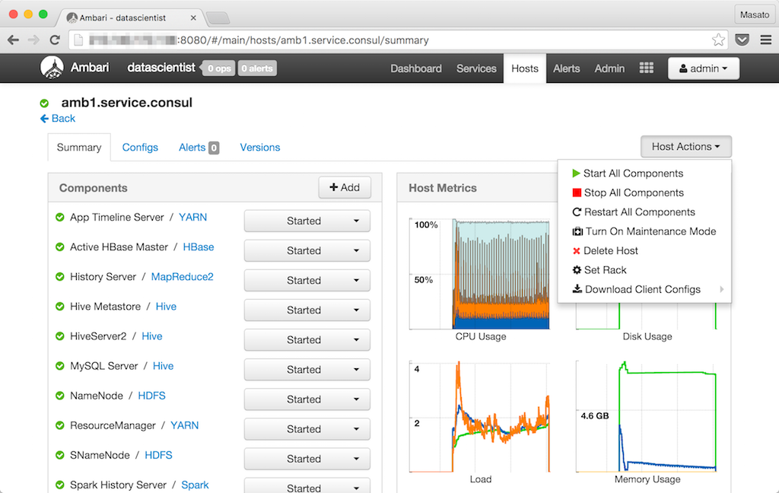Screen dimensions: 779x493
Task: Select Stop All Components
Action: coord(645,192)
